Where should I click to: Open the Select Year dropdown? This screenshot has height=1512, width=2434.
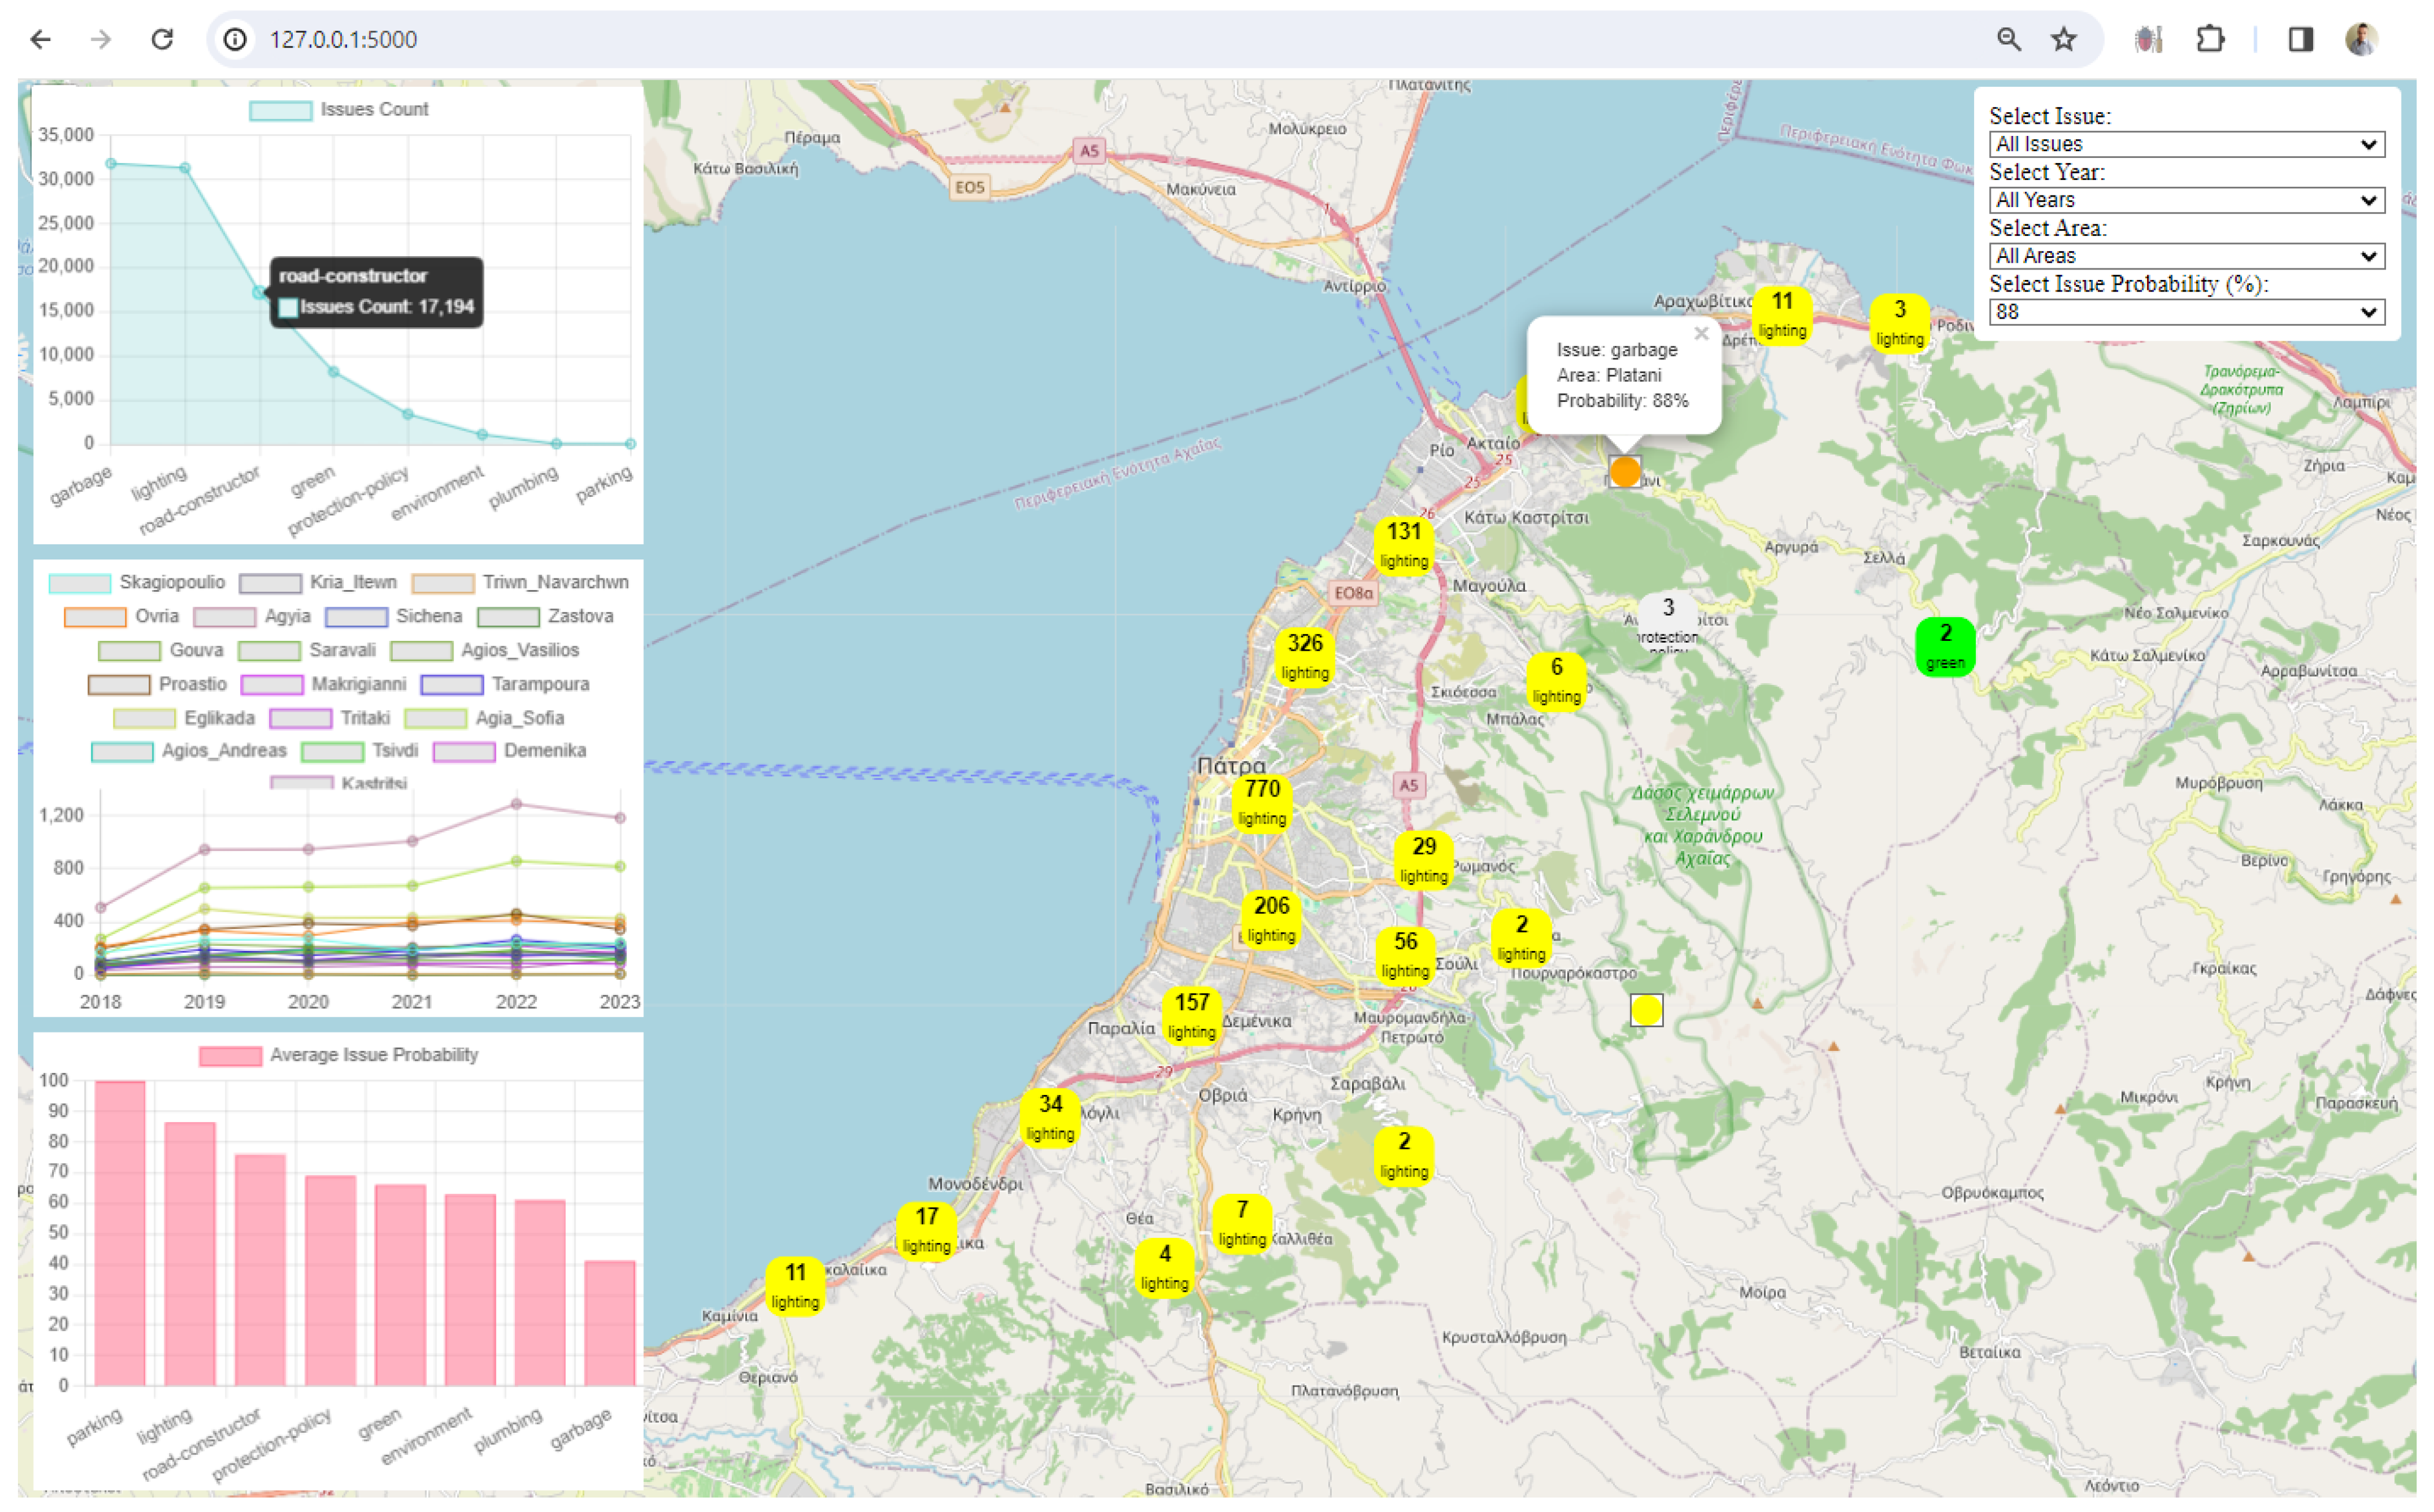point(2186,200)
